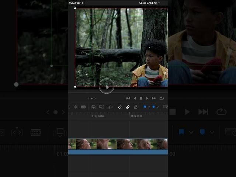Add a blue marker
236x177 pixels.
click(x=153, y=107)
